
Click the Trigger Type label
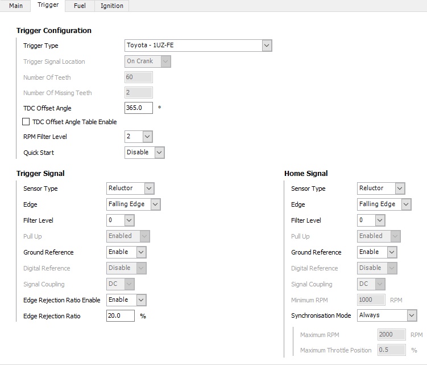point(41,46)
